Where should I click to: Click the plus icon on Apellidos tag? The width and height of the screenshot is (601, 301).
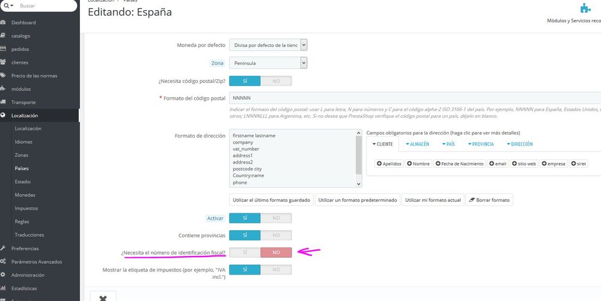pyautogui.click(x=379, y=163)
